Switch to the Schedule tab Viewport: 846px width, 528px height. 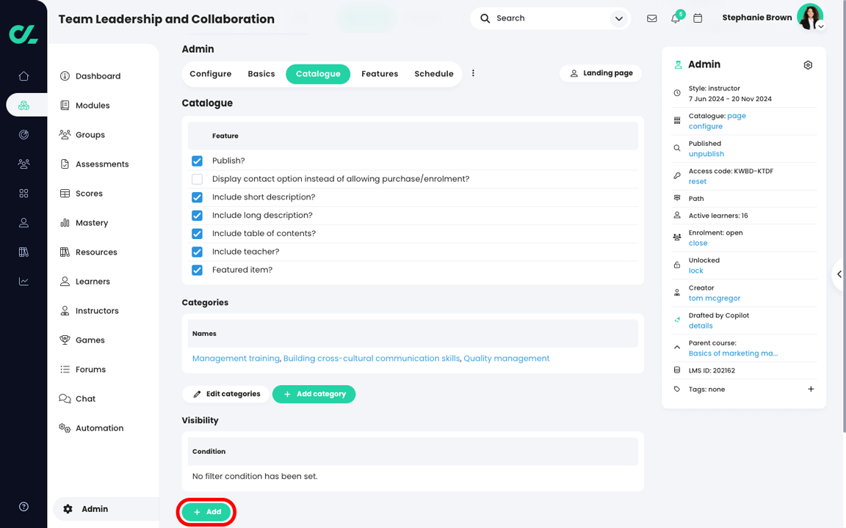tap(434, 74)
